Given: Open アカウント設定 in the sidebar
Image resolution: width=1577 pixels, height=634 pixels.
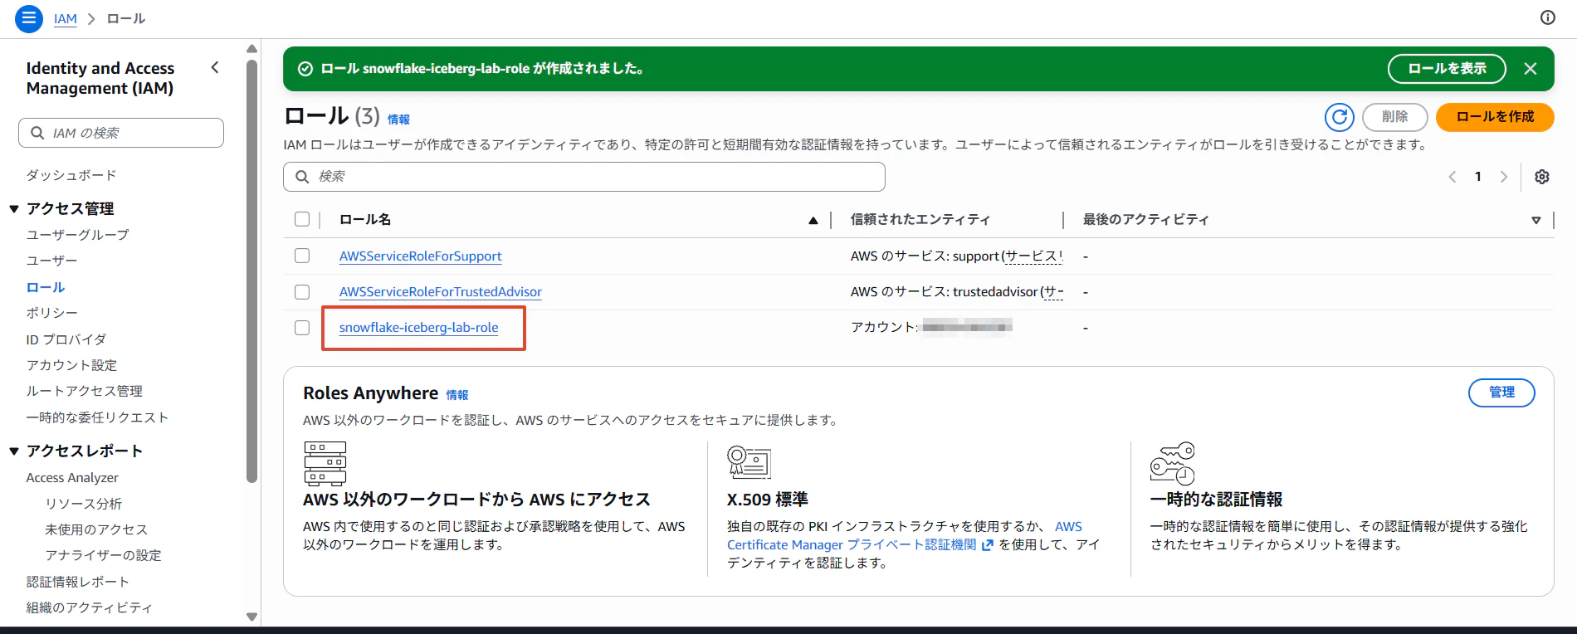Looking at the screenshot, I should pos(71,365).
